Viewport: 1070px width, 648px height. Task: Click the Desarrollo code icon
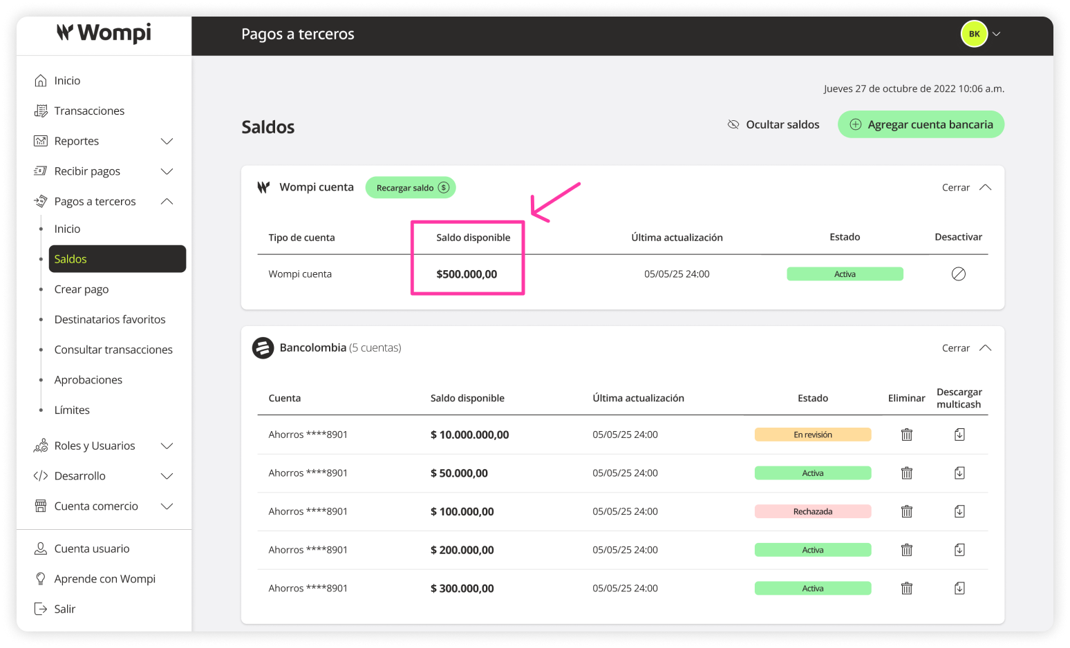point(41,476)
